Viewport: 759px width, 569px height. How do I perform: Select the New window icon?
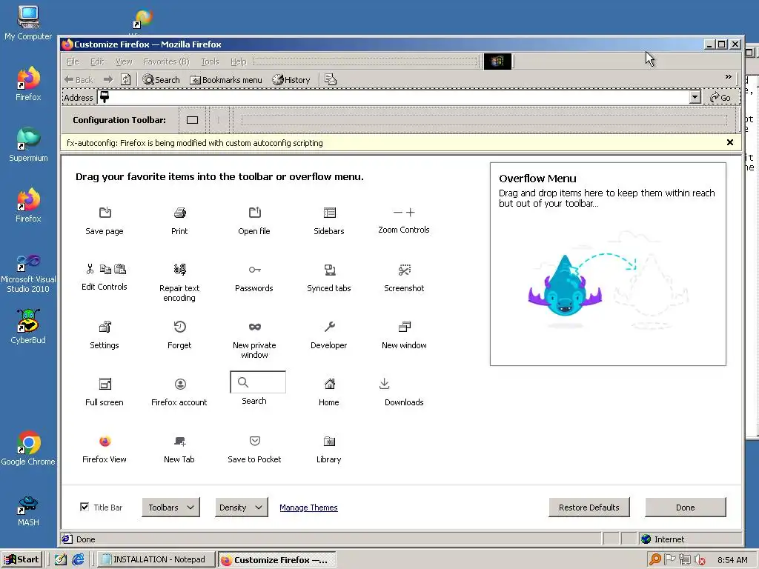point(405,327)
